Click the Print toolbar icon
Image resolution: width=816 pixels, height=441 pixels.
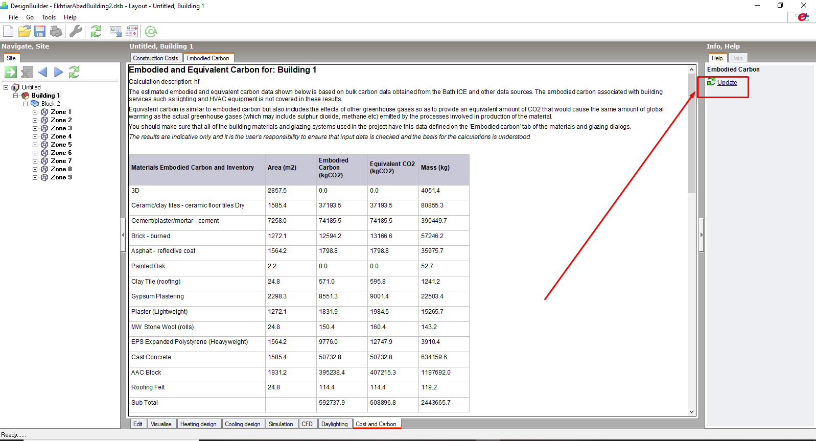56,32
